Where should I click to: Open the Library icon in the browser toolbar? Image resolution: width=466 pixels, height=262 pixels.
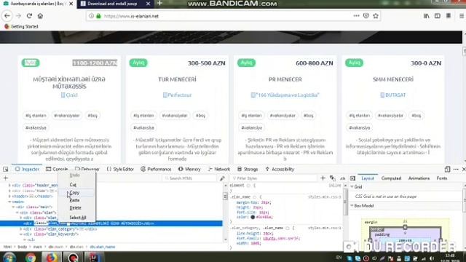(x=427, y=16)
